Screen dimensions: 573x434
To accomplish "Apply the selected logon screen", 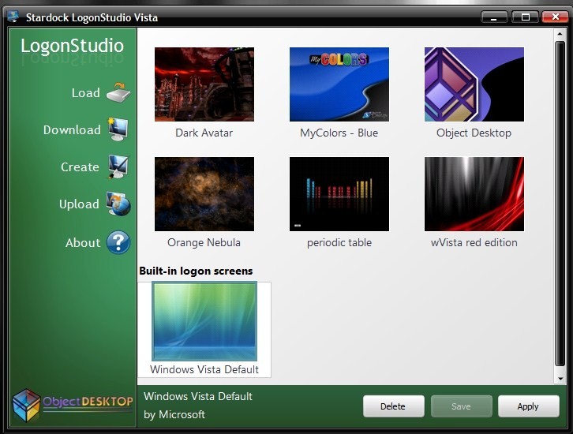I will click(x=529, y=406).
